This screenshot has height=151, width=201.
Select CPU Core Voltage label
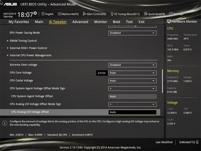tap(21, 73)
